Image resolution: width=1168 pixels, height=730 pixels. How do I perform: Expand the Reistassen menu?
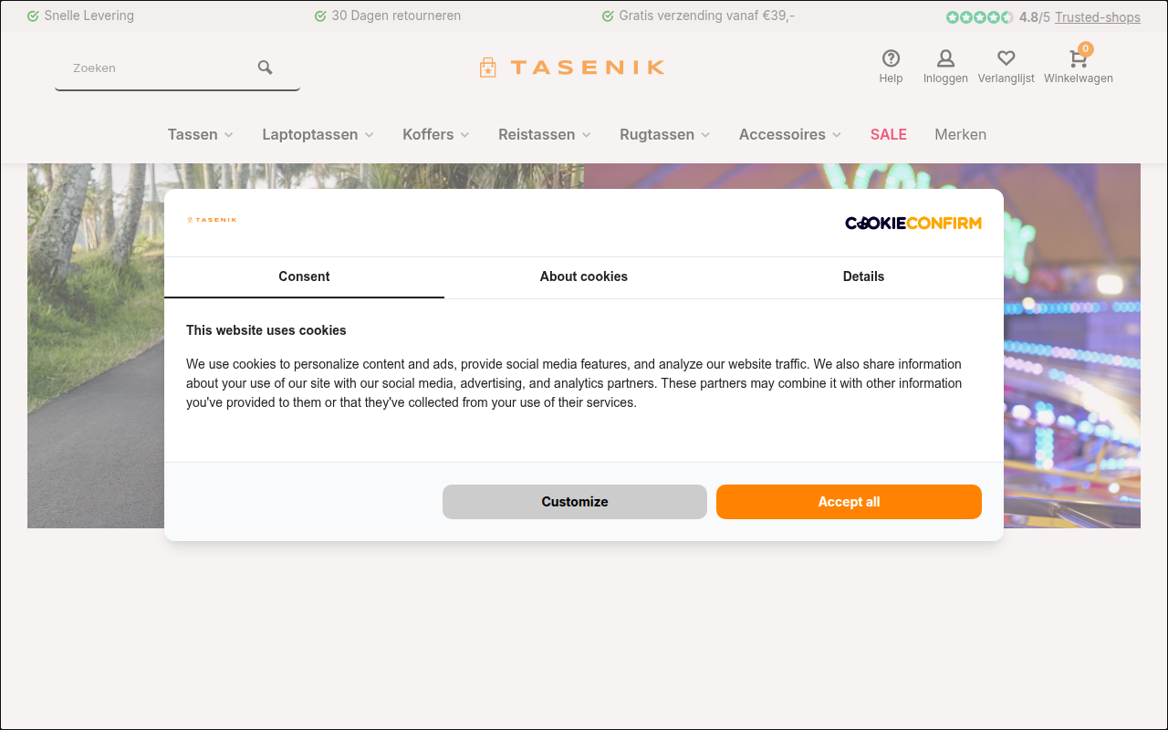545,134
